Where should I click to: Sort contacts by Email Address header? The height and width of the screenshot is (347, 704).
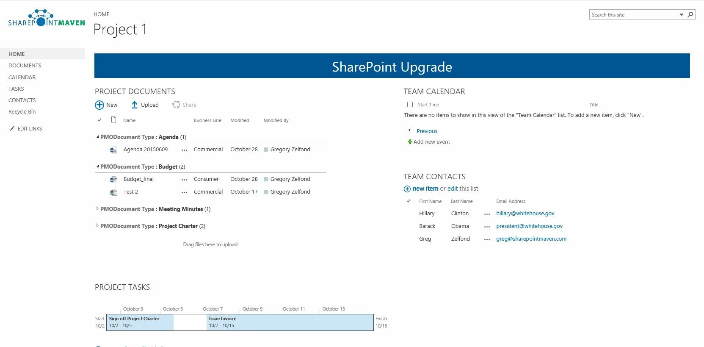pyautogui.click(x=511, y=201)
